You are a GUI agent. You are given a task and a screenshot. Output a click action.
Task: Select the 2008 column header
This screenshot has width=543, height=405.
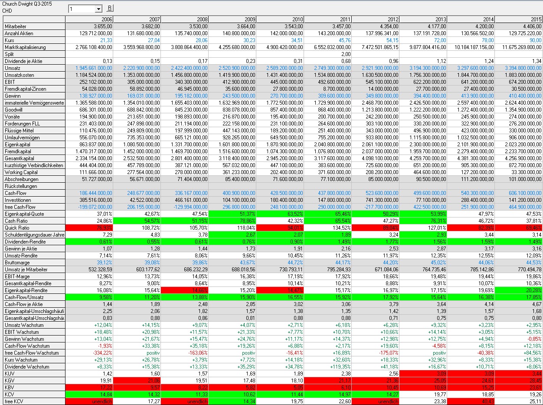pyautogui.click(x=184, y=20)
